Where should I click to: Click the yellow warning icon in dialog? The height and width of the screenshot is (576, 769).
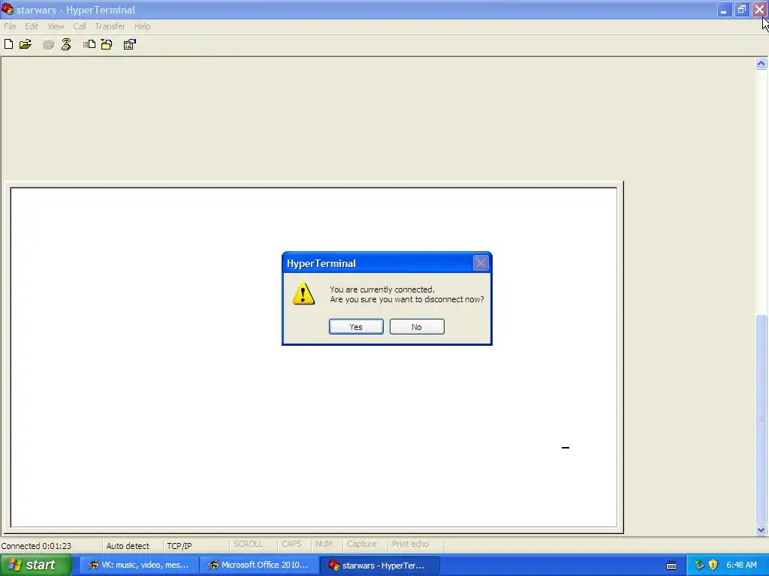pos(303,294)
